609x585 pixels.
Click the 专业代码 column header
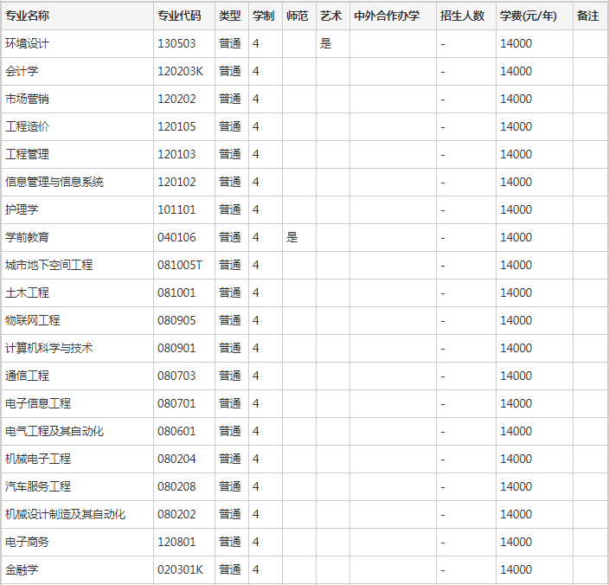tap(179, 16)
